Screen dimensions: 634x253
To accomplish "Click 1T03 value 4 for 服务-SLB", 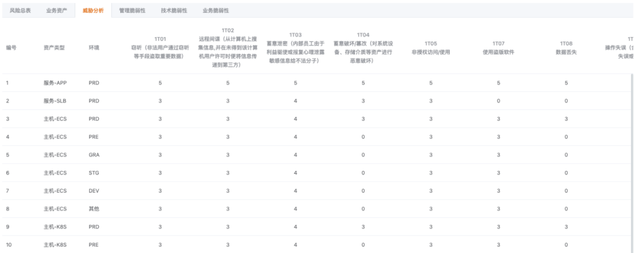I will coord(295,101).
